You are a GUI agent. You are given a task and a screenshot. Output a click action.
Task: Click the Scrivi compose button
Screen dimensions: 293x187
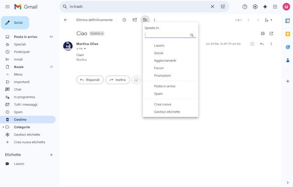pos(15,22)
